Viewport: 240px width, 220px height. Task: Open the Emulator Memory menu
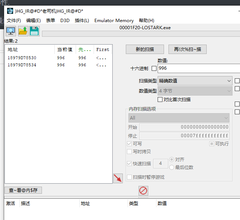[114, 21]
